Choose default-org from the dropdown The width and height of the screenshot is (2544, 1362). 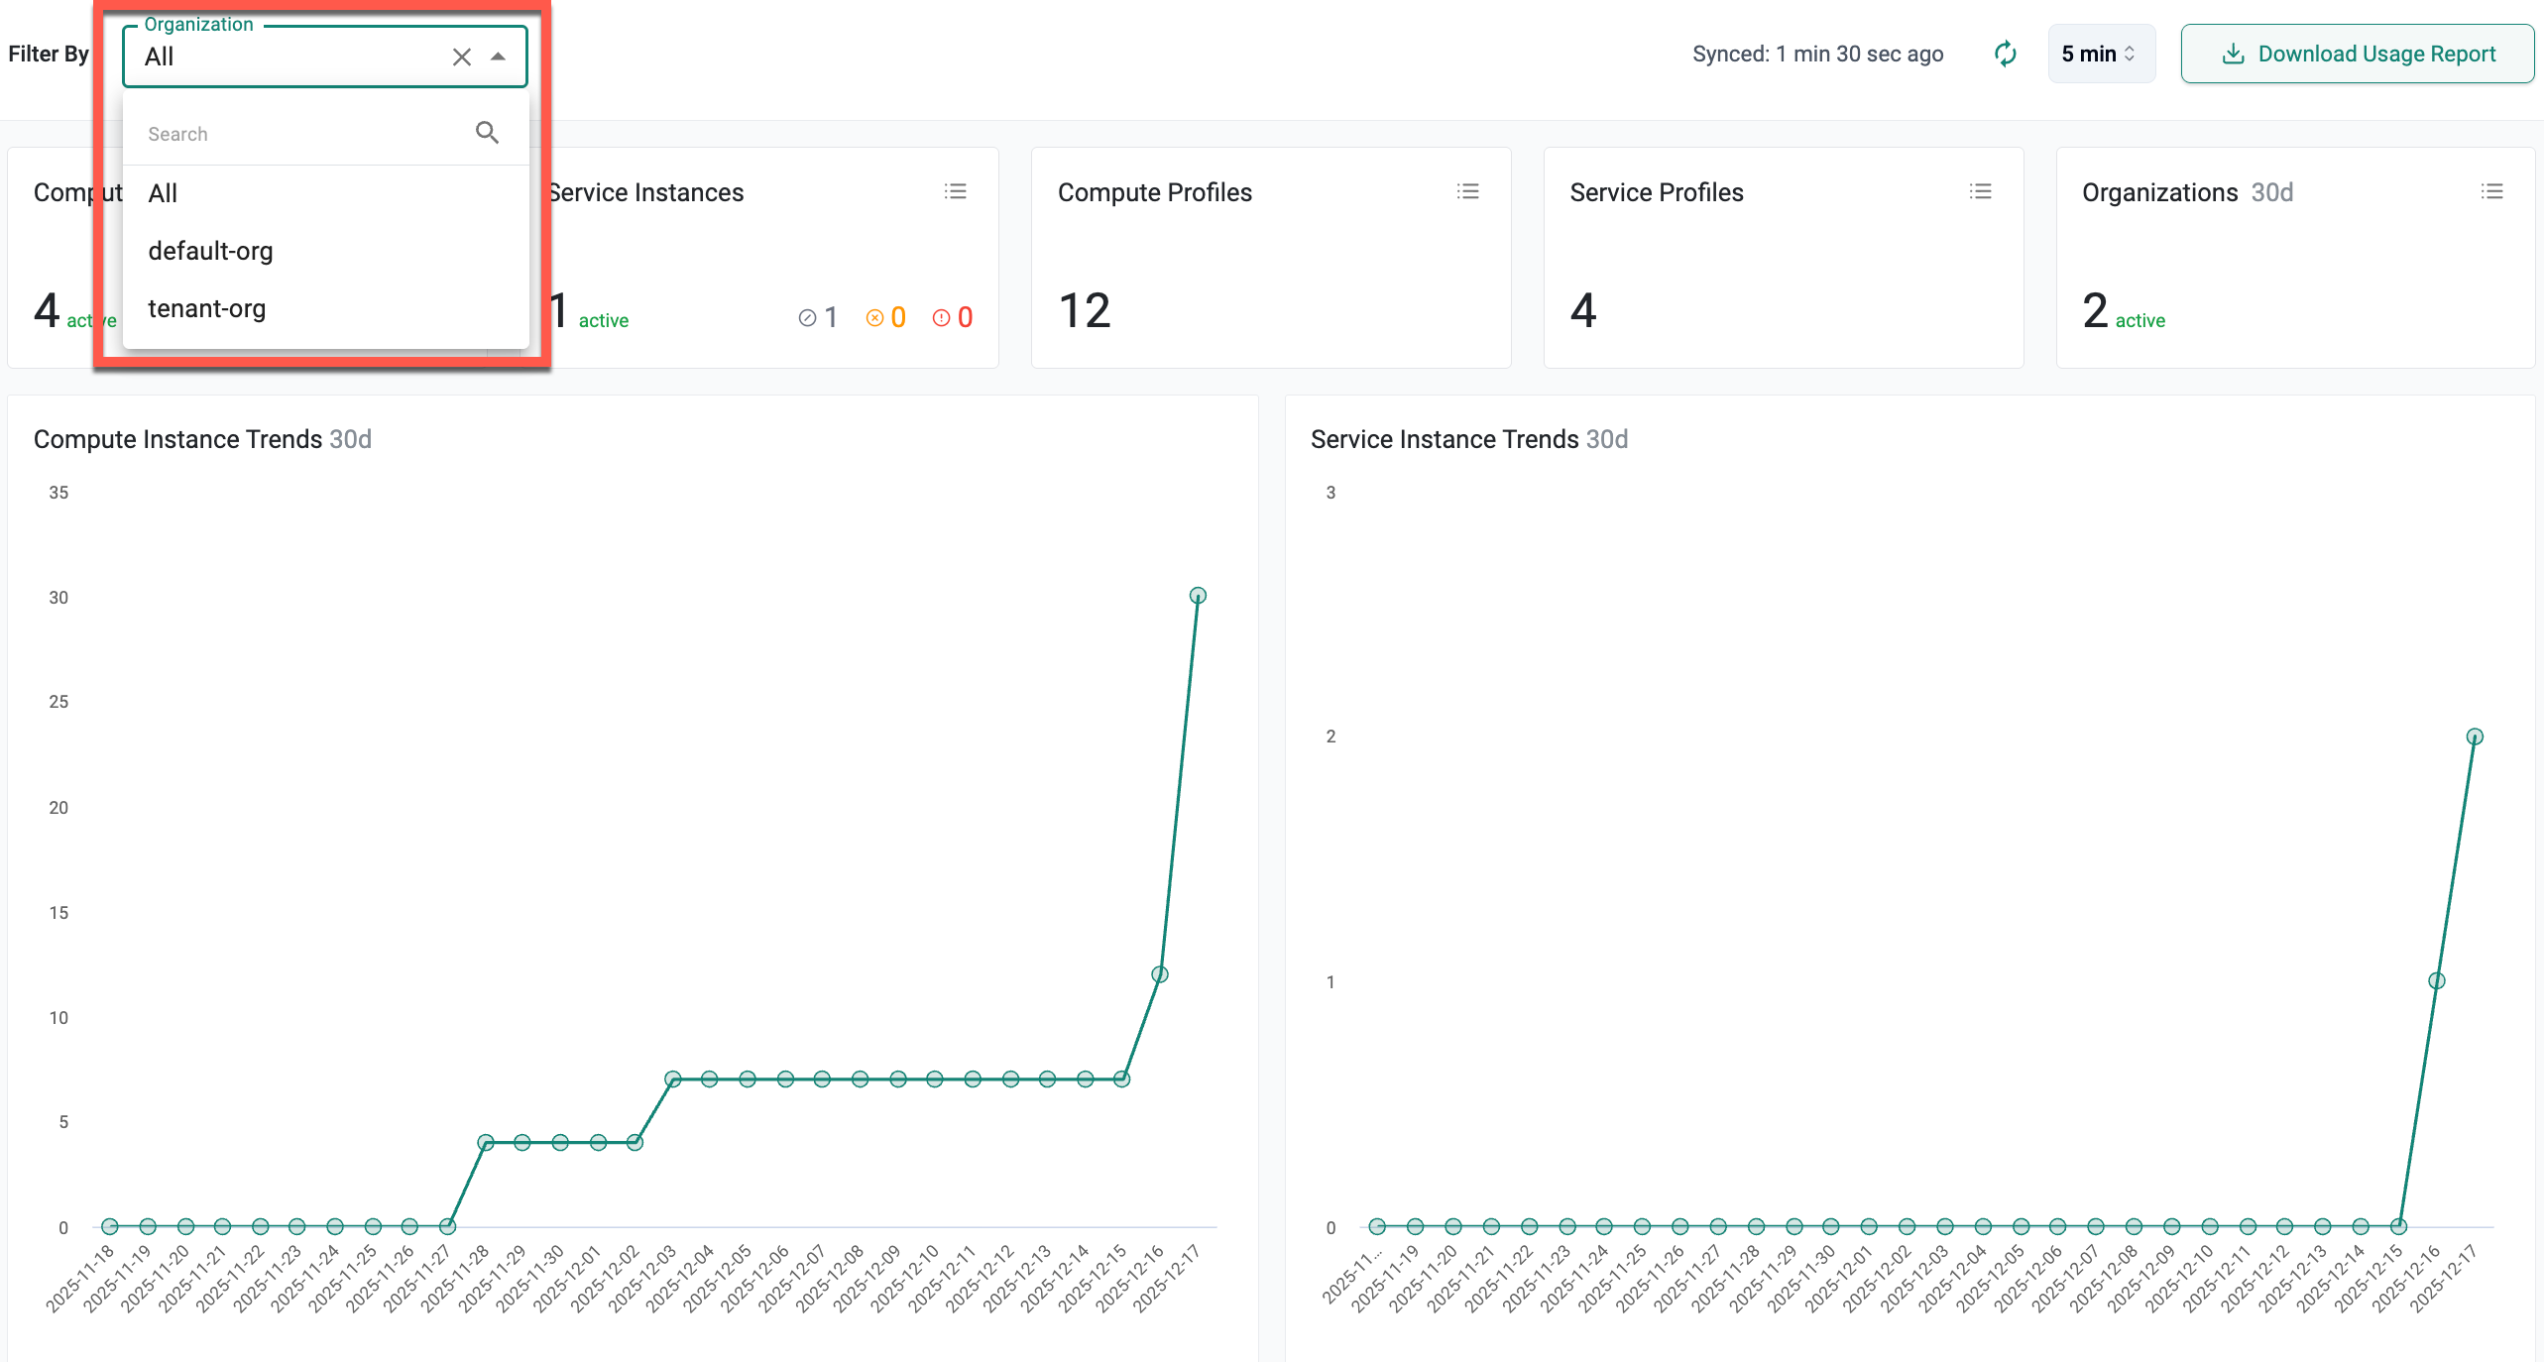(x=210, y=251)
